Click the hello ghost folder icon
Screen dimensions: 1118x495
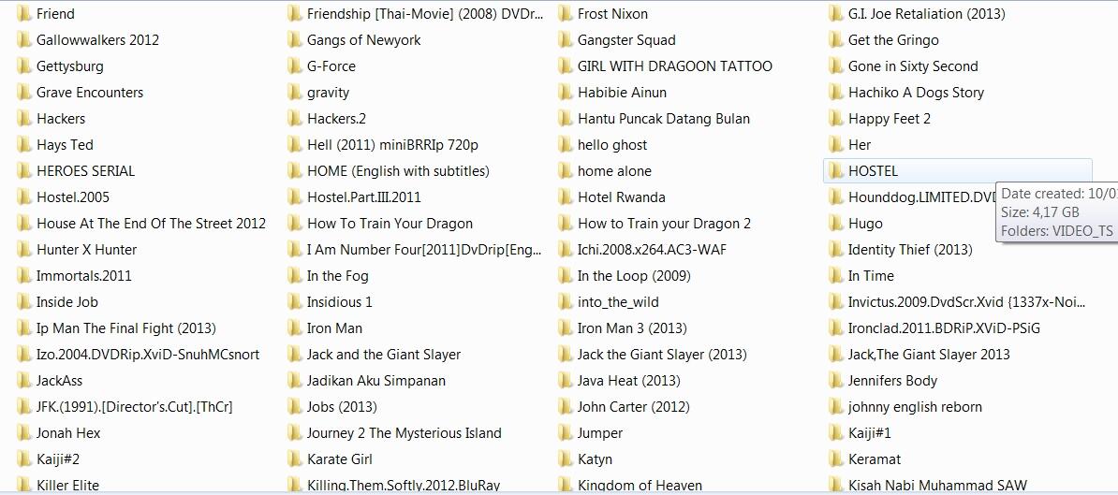566,145
